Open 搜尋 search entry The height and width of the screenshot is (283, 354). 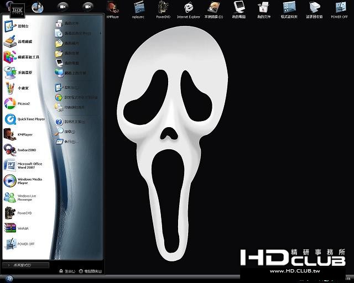coord(65,132)
